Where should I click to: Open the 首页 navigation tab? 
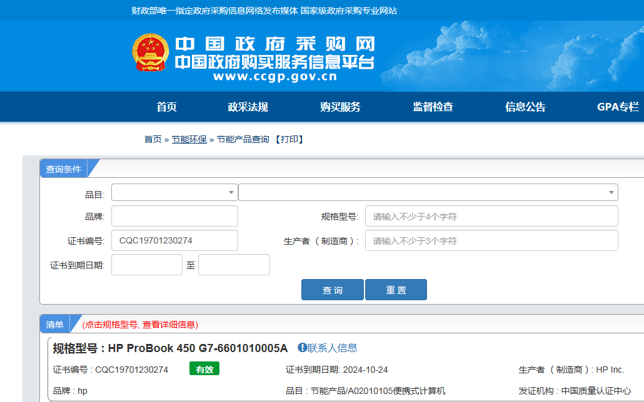tap(166, 107)
